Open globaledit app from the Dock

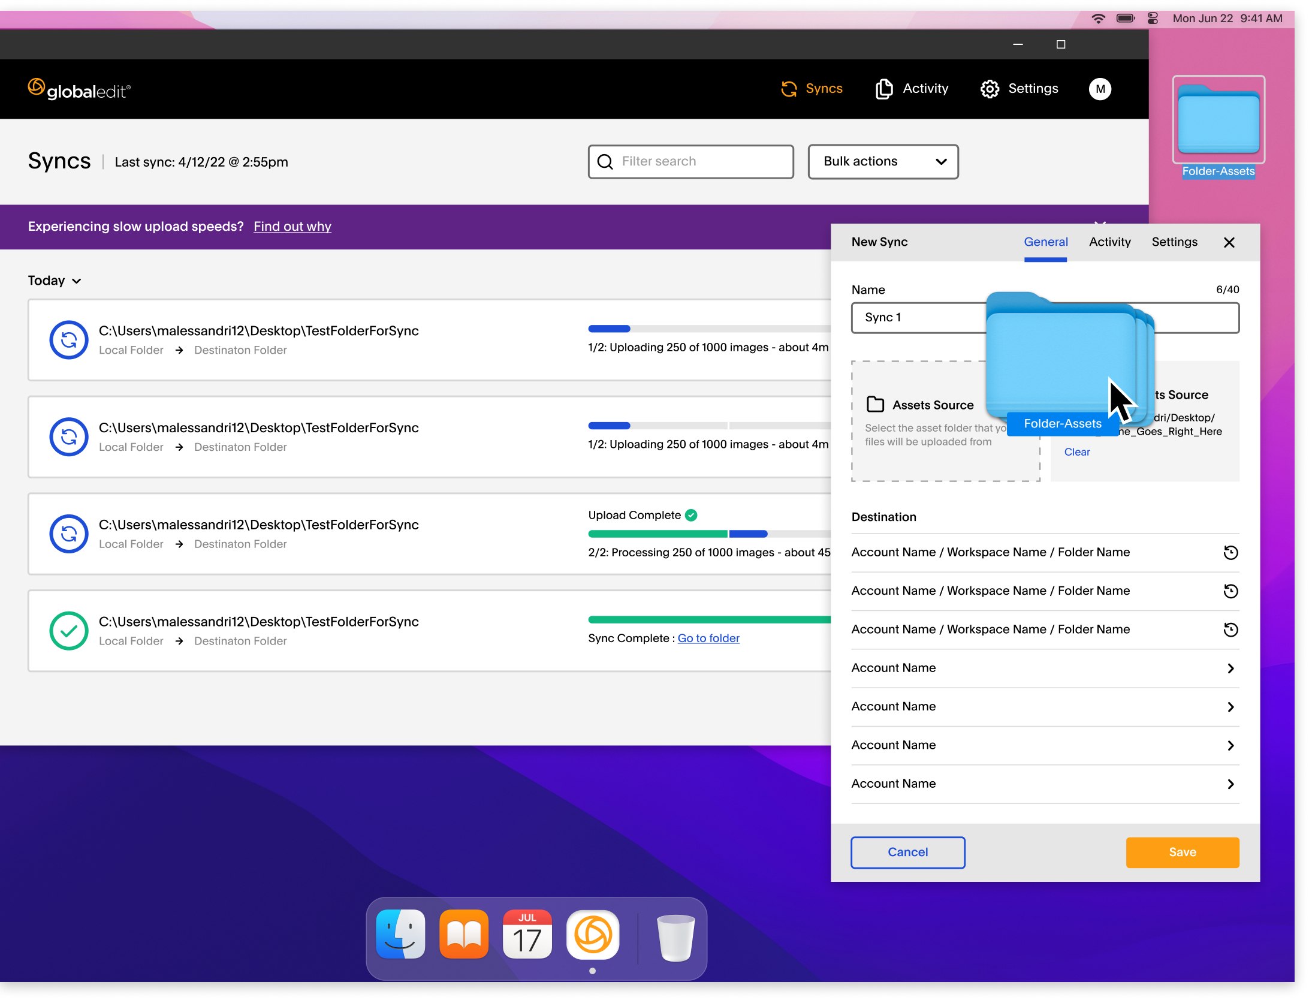pyautogui.click(x=592, y=935)
